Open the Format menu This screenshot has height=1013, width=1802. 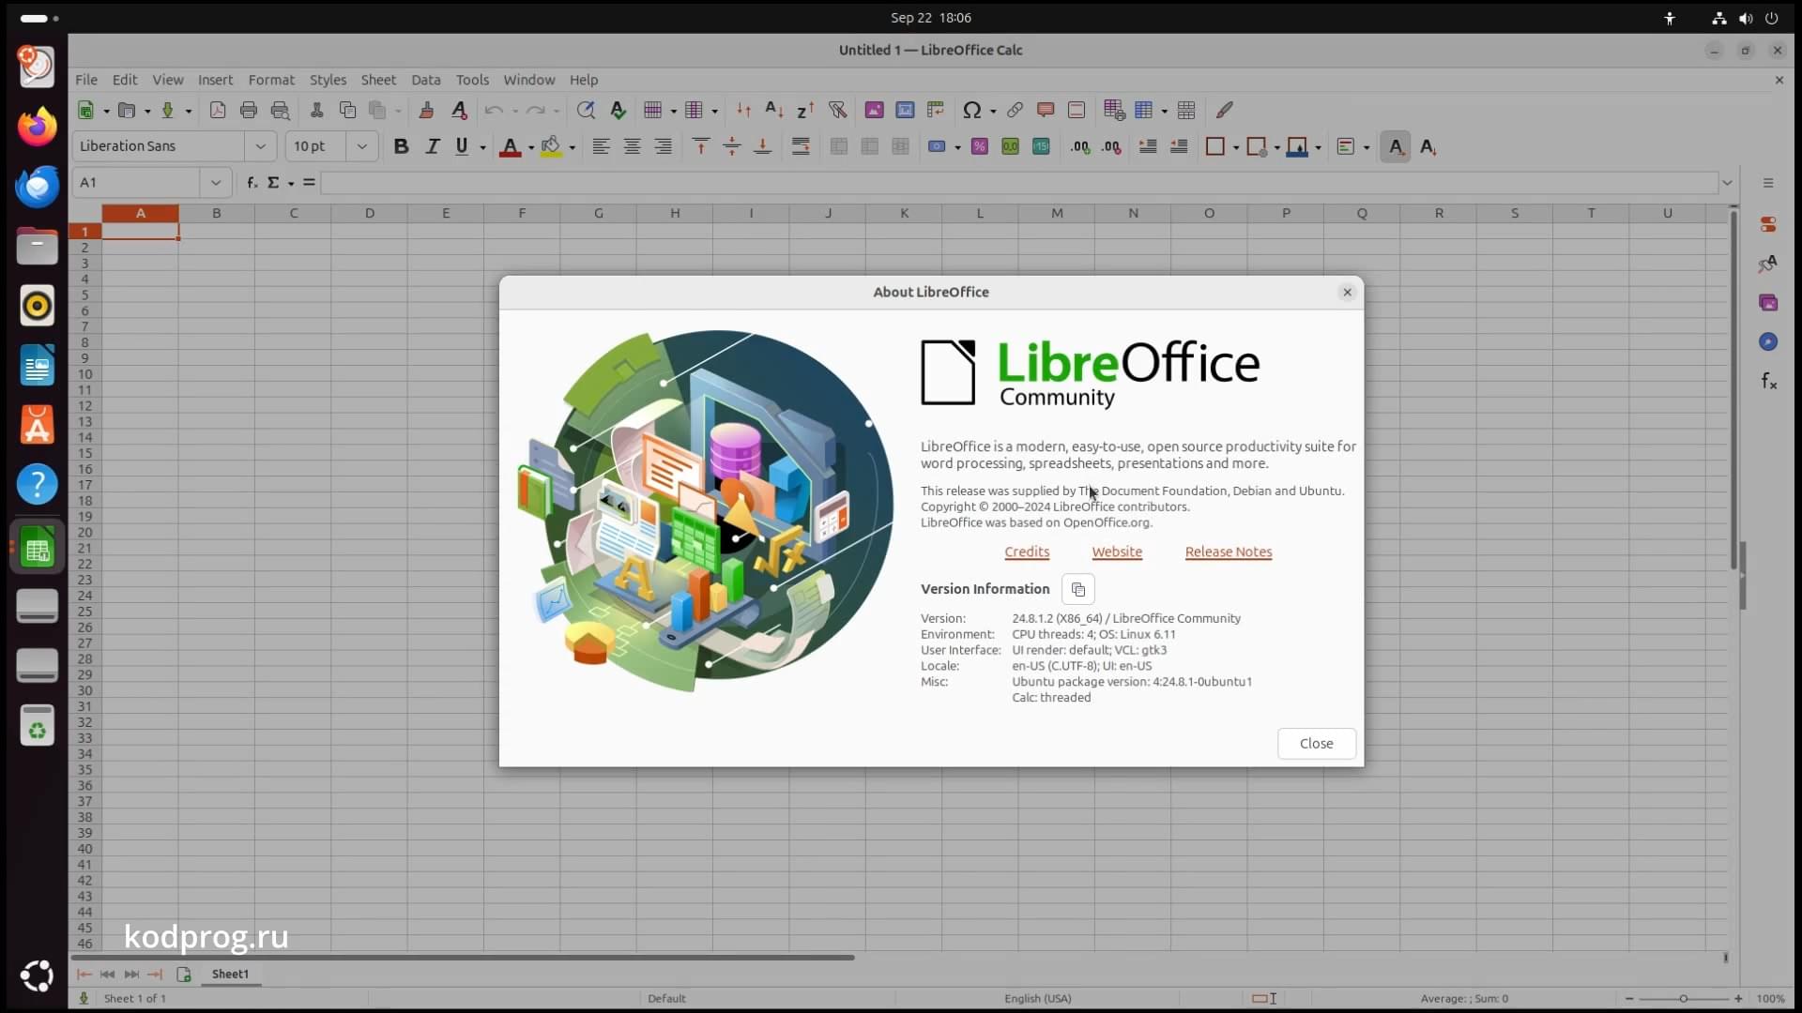pos(271,80)
